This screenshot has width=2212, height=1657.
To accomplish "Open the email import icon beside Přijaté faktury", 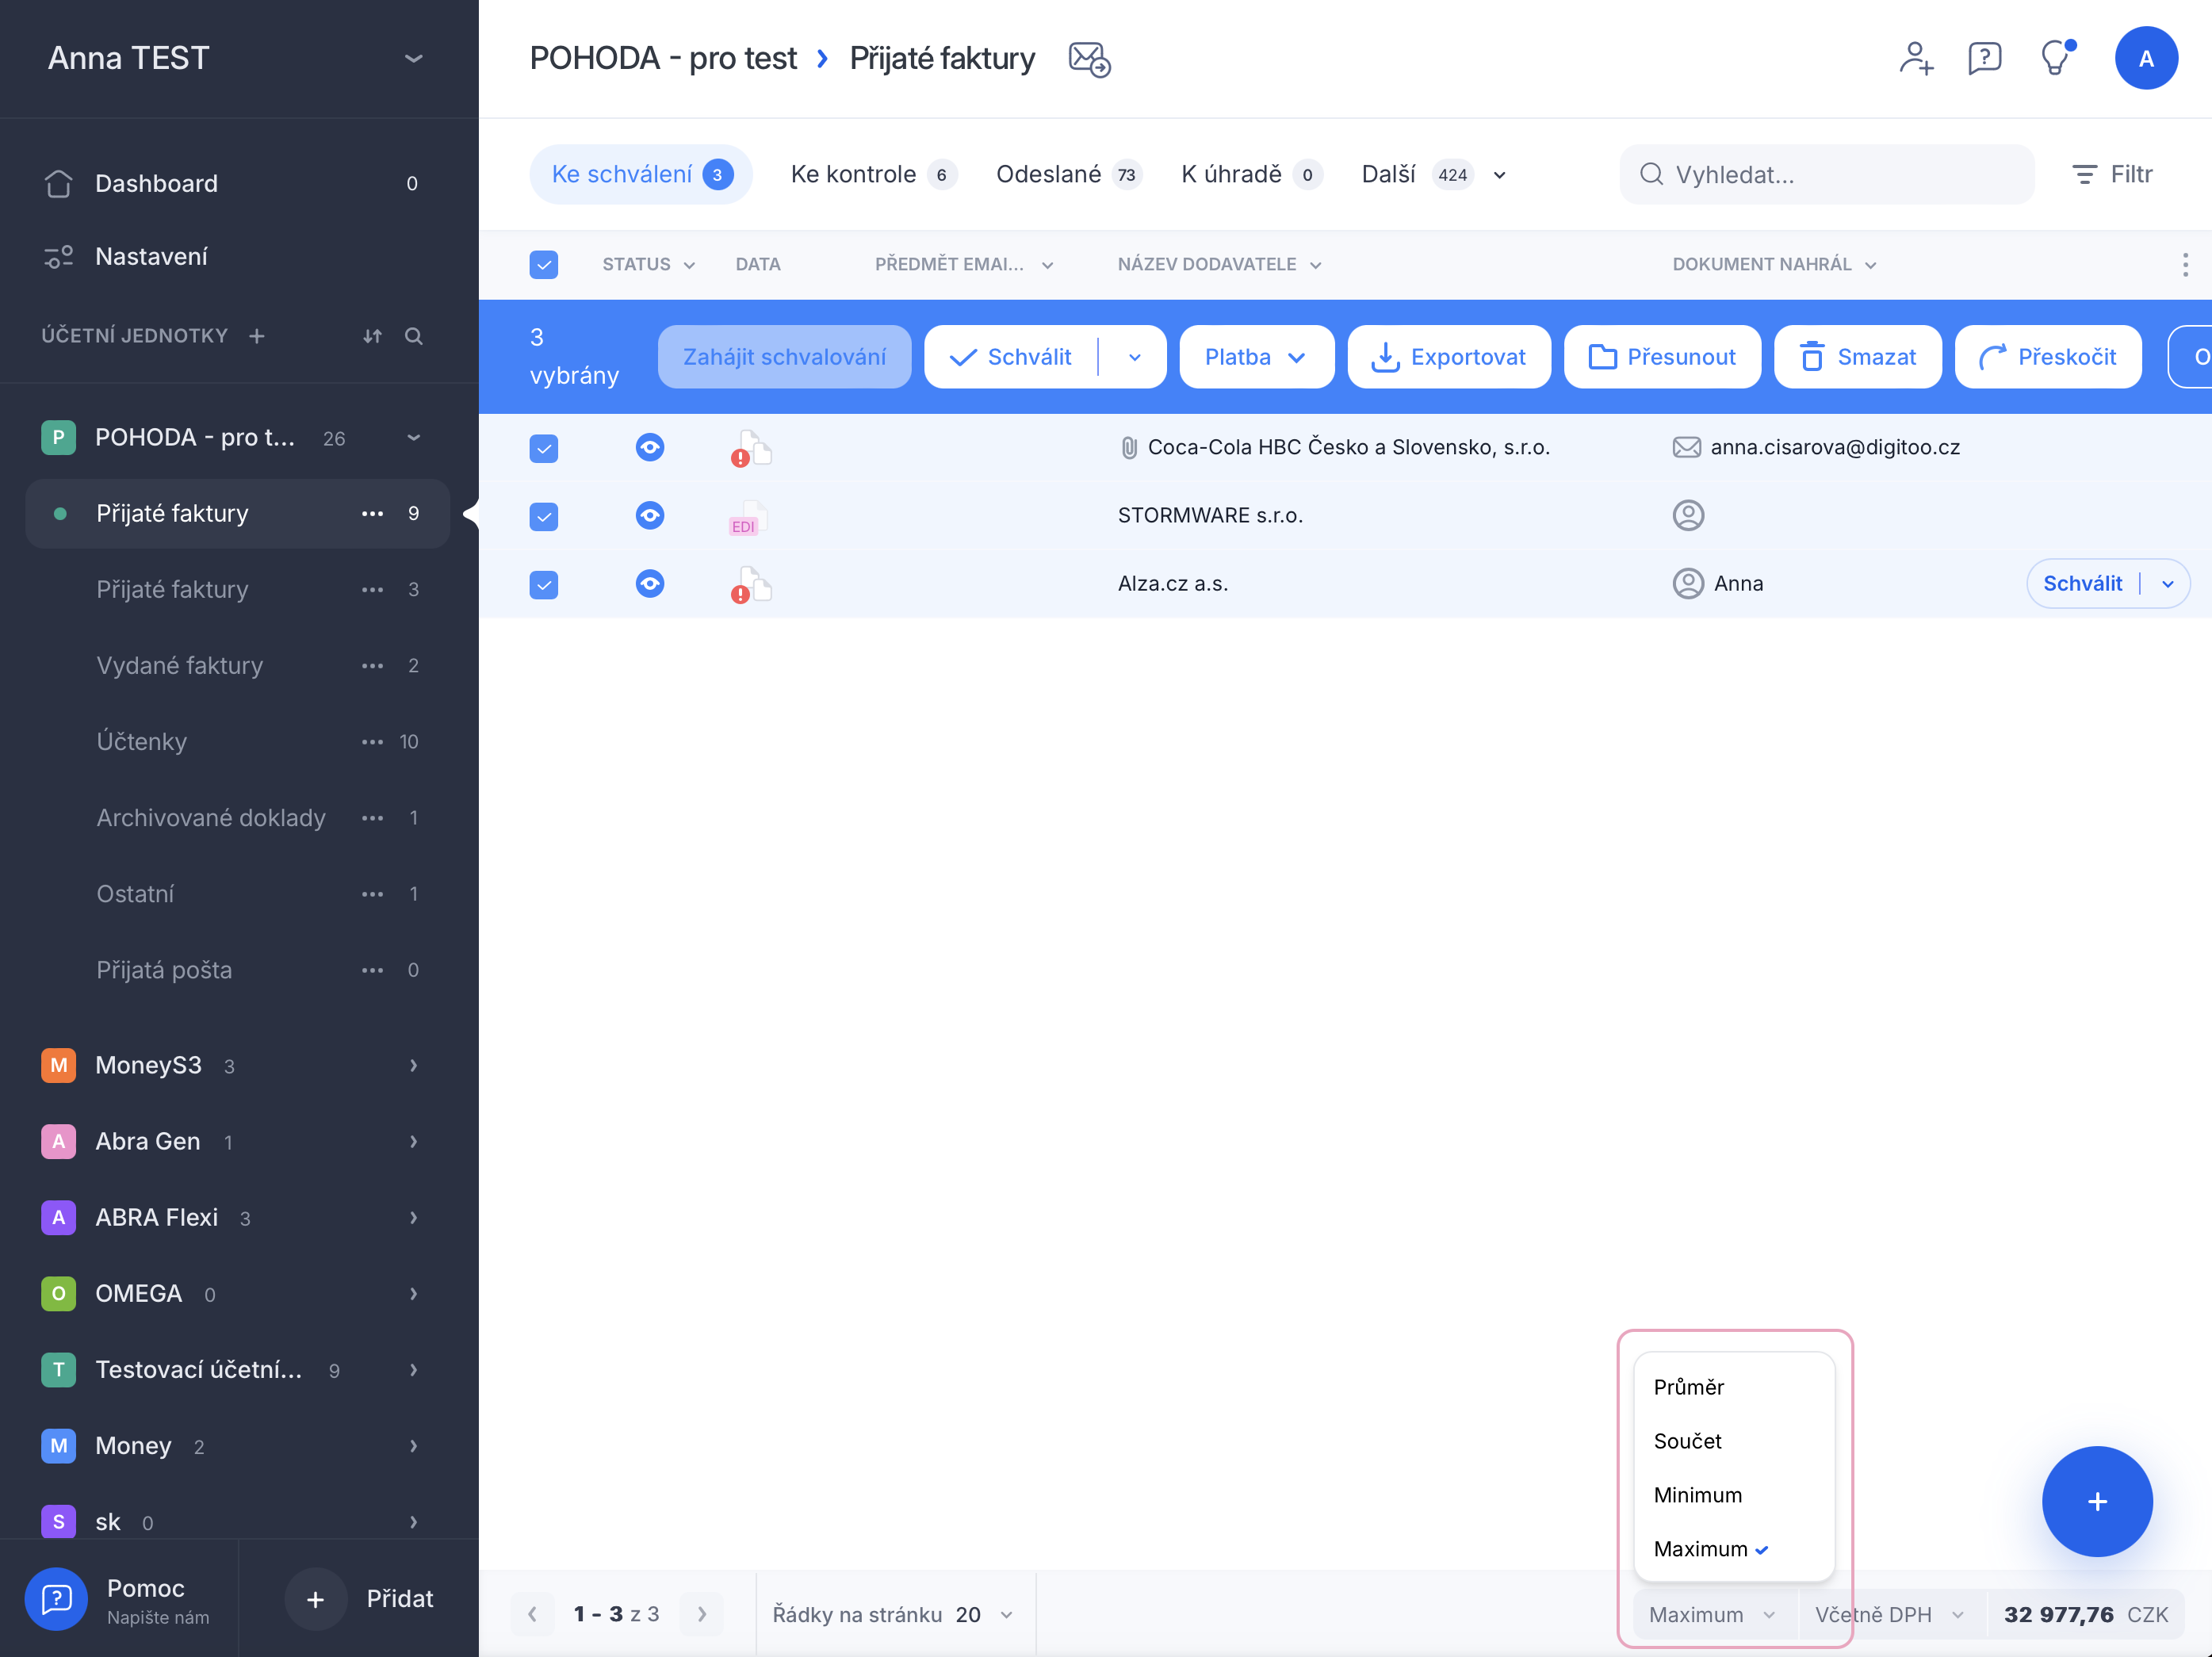I will pyautogui.click(x=1089, y=59).
